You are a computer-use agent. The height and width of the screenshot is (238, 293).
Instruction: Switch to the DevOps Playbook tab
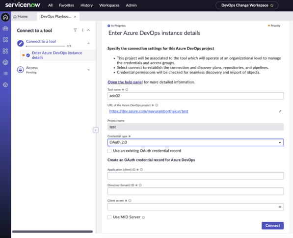(x=56, y=17)
